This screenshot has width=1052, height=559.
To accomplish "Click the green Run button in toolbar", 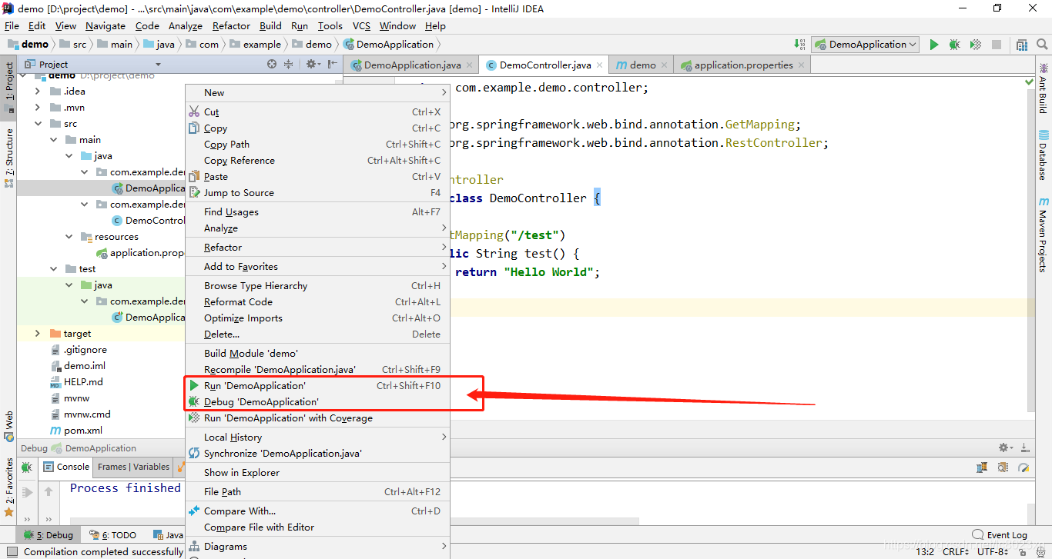I will tap(934, 45).
